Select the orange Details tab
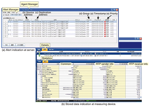 click(x=45, y=49)
